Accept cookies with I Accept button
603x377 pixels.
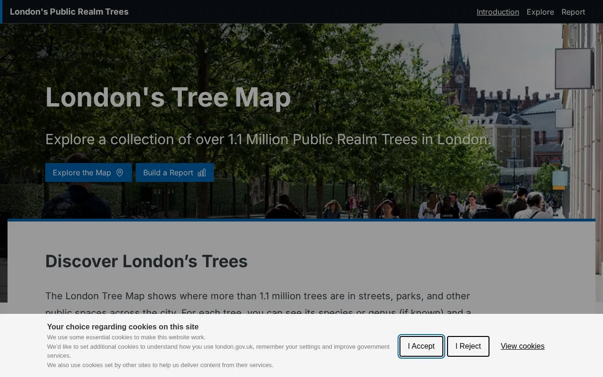[x=421, y=346]
